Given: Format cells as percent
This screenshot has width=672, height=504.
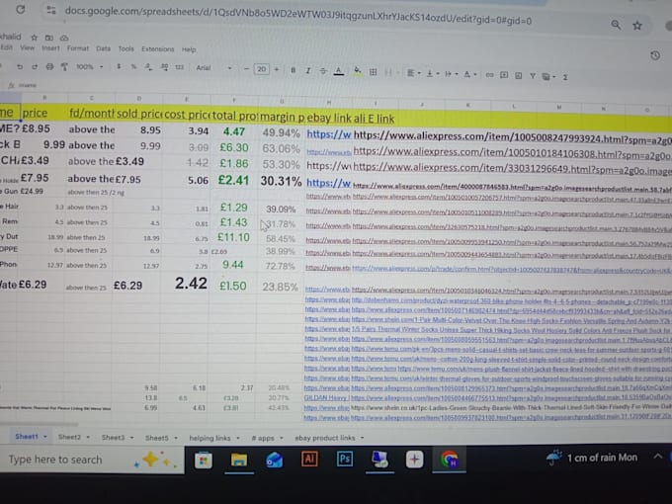Looking at the screenshot, I should pyautogui.click(x=133, y=67).
